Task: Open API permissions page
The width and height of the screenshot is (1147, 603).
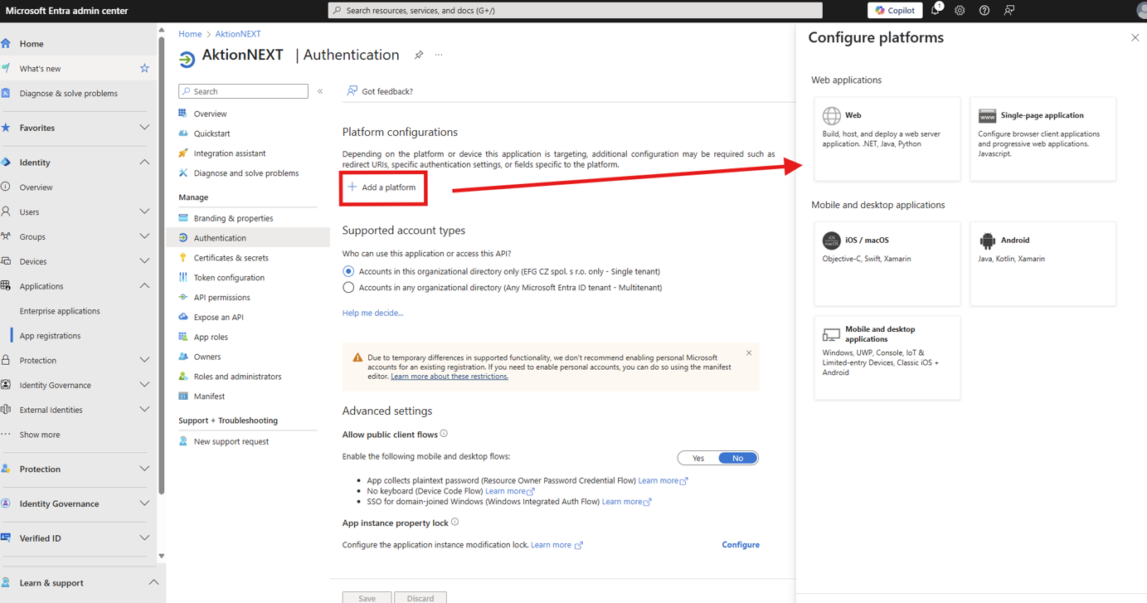Action: pos(221,297)
